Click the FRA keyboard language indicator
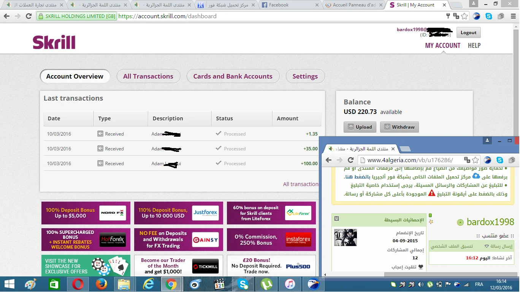 [479, 284]
